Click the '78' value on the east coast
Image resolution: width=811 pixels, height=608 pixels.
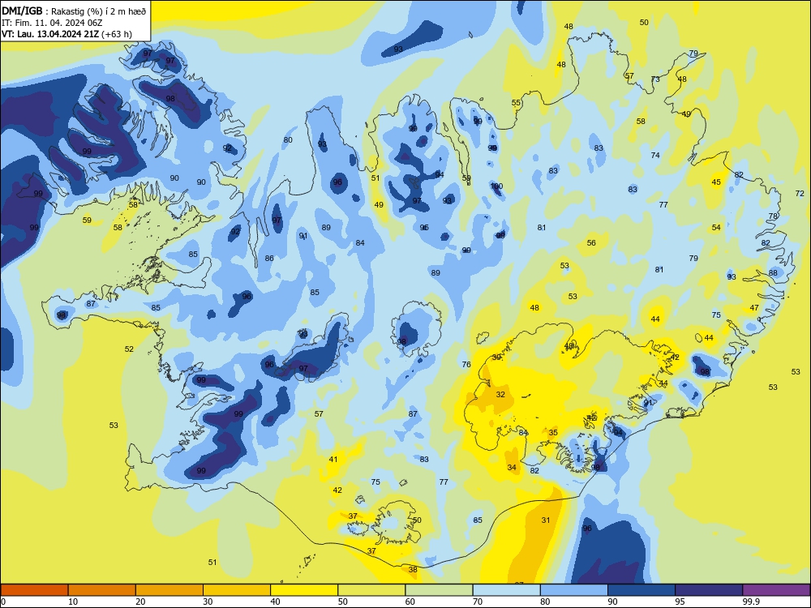tap(773, 216)
